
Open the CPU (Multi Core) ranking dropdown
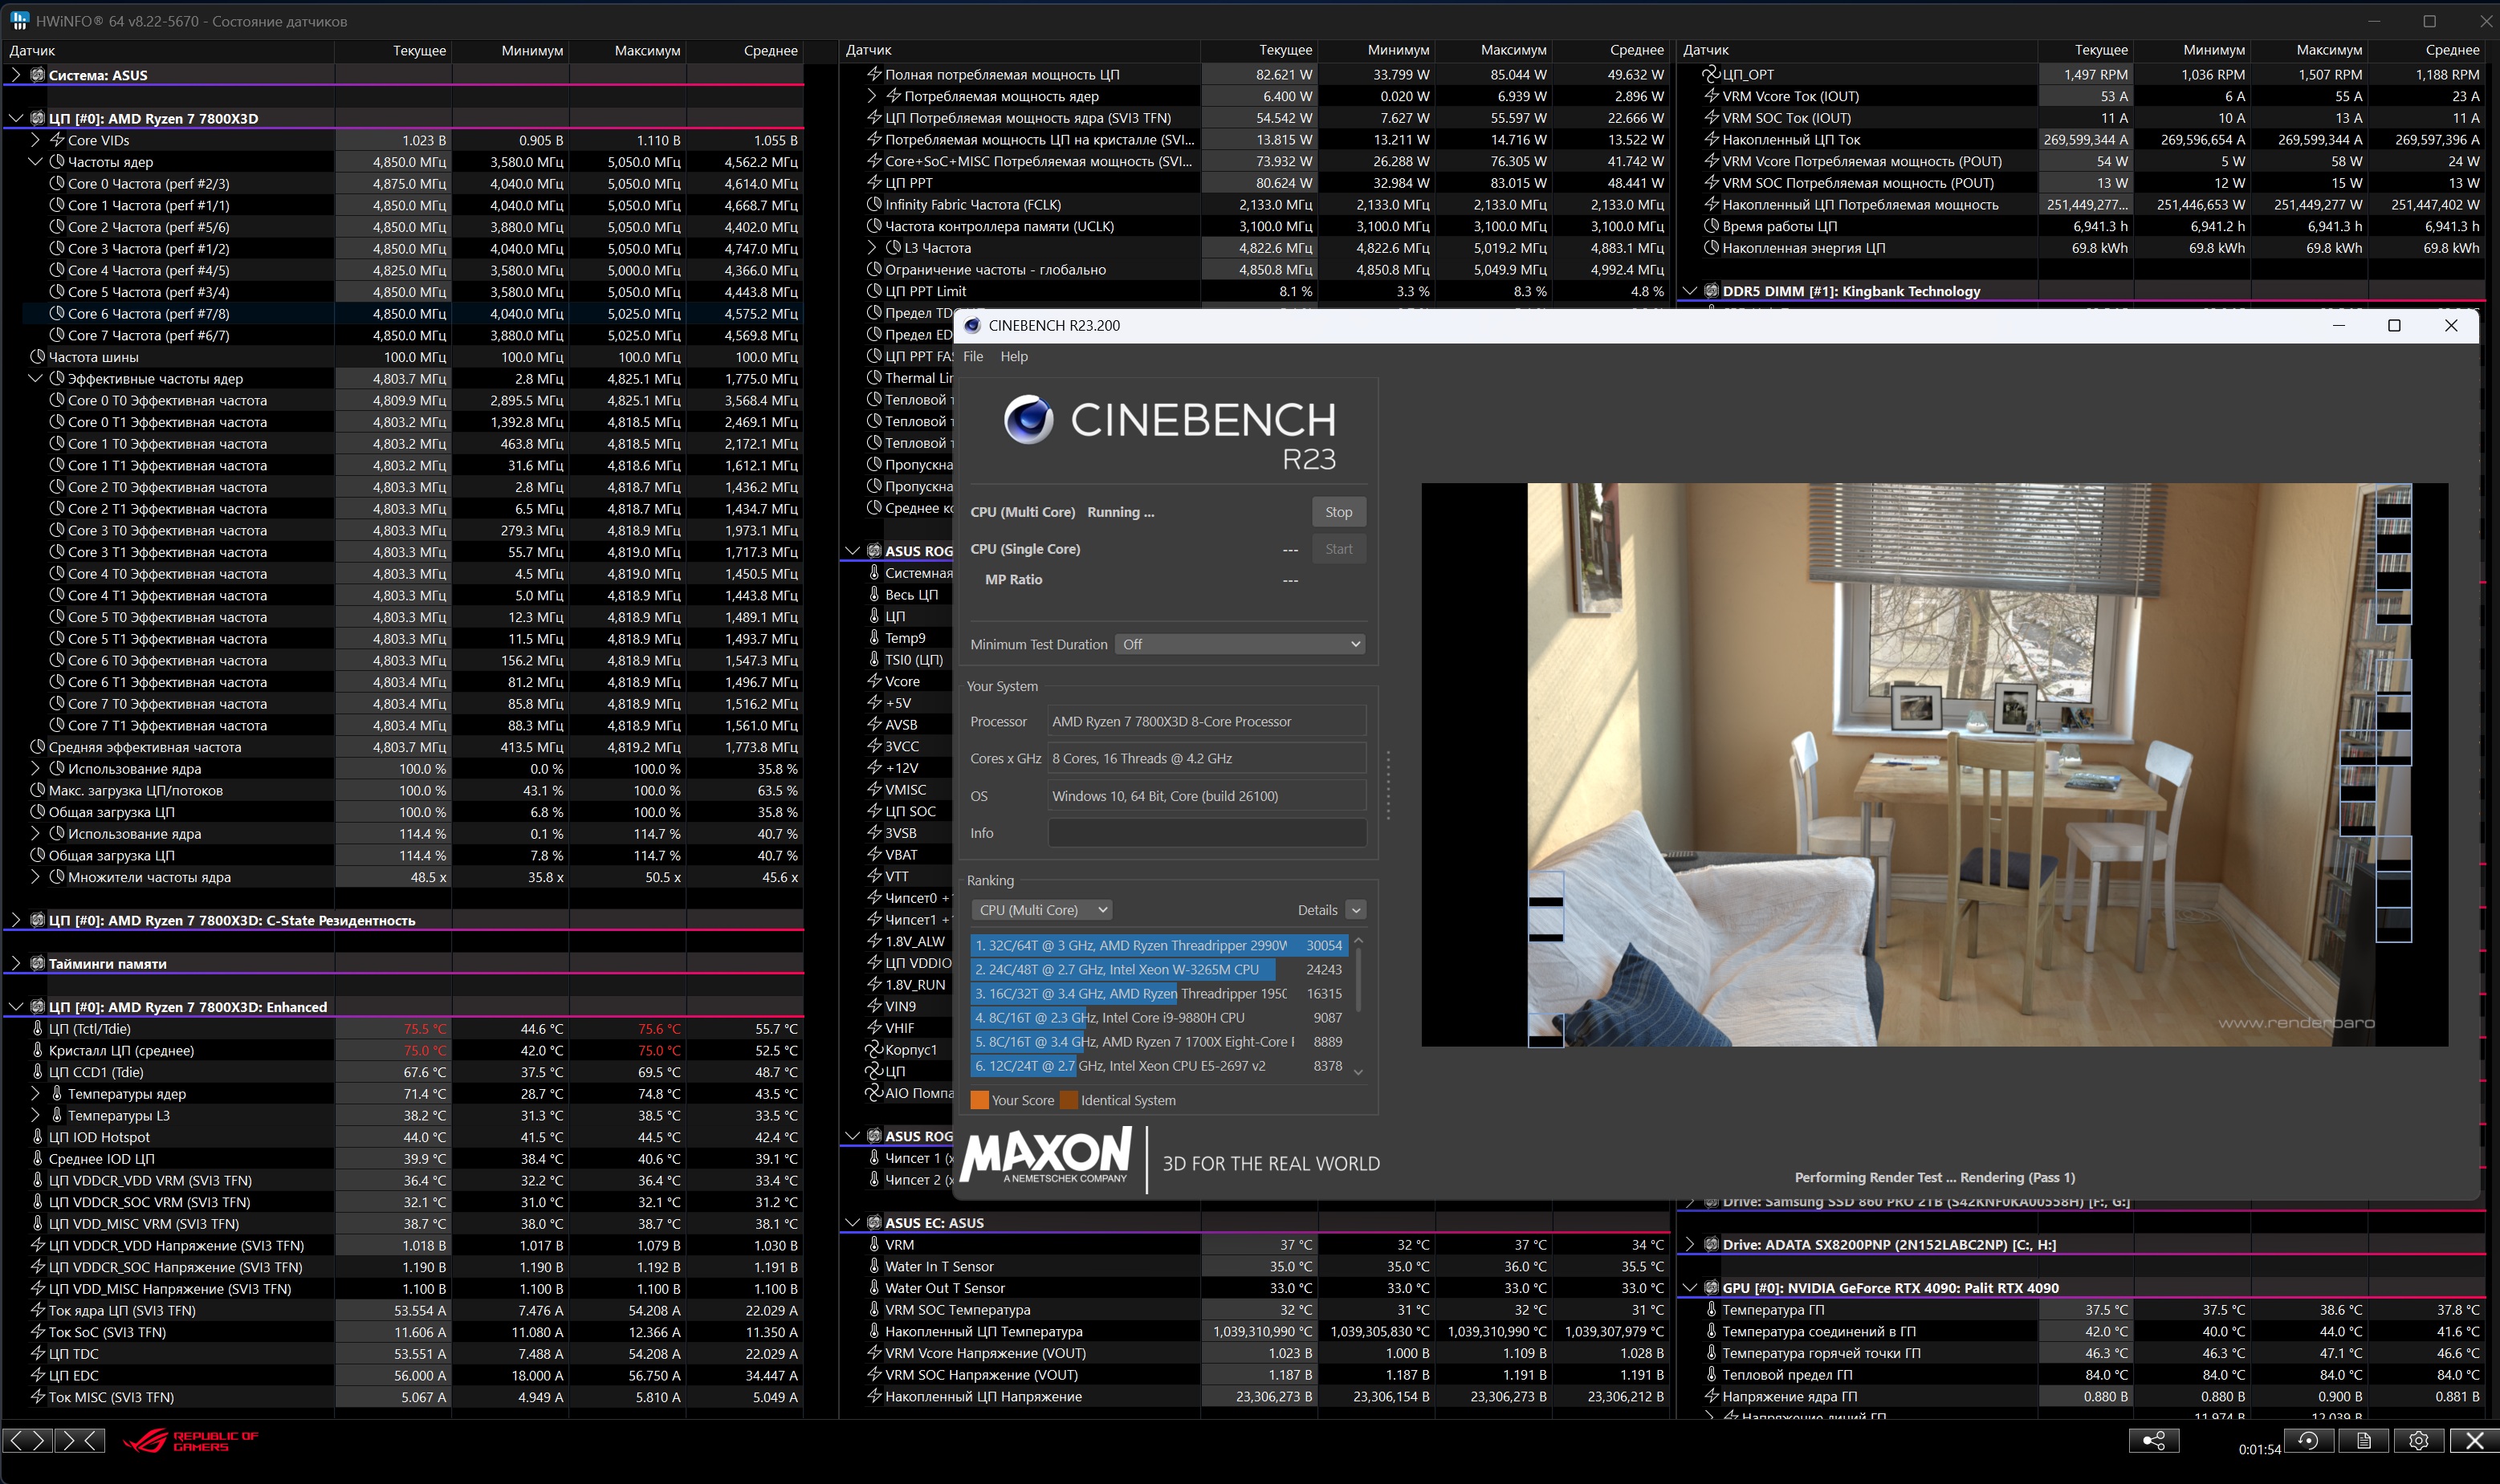pos(1042,910)
